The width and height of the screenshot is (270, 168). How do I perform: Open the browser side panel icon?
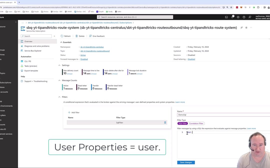coord(264,7)
